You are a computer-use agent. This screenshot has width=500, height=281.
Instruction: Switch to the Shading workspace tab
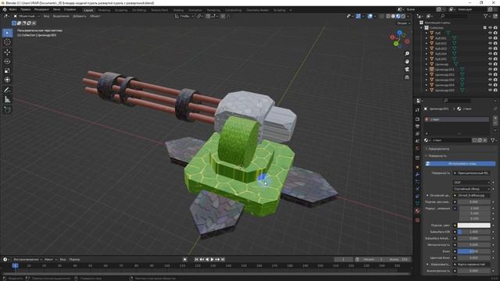click(x=178, y=10)
